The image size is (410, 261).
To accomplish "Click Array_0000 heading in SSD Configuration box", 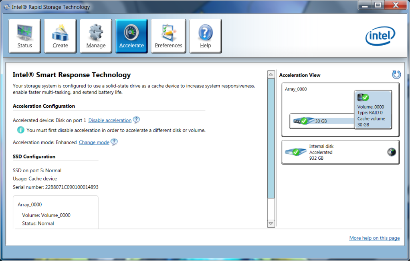I will click(30, 205).
